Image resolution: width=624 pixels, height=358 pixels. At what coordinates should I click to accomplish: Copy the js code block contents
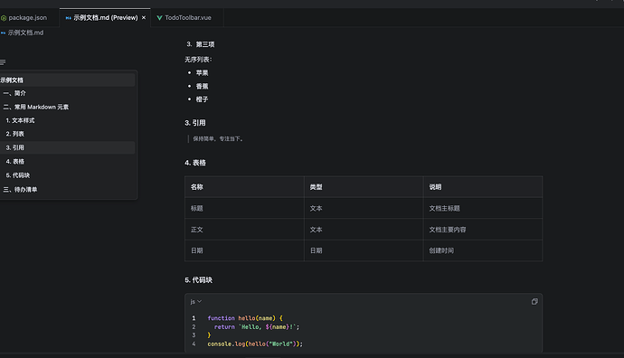534,302
